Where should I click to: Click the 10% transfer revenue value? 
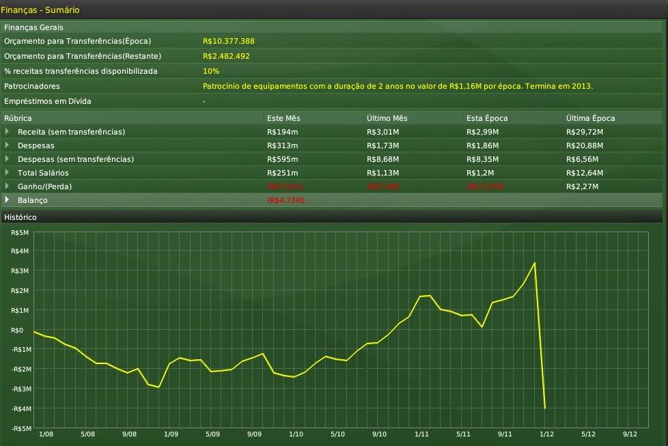click(211, 71)
